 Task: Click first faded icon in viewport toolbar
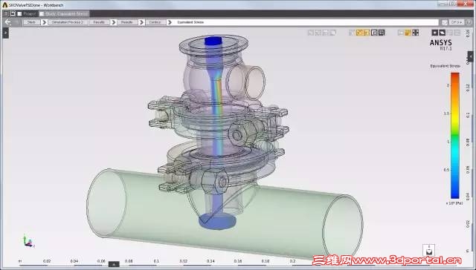(x=311, y=33)
